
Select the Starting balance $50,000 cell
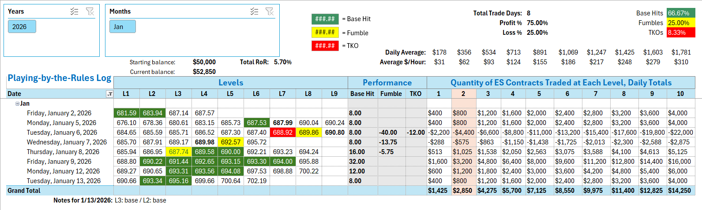point(204,62)
